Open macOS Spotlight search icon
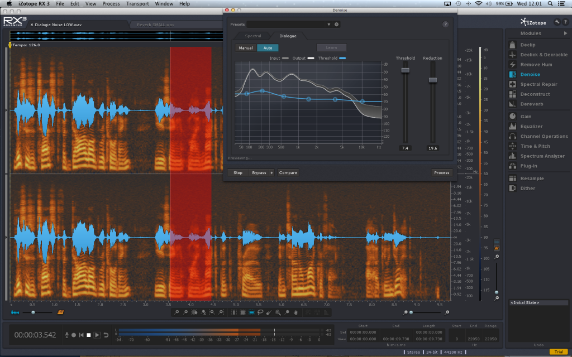 click(550, 4)
